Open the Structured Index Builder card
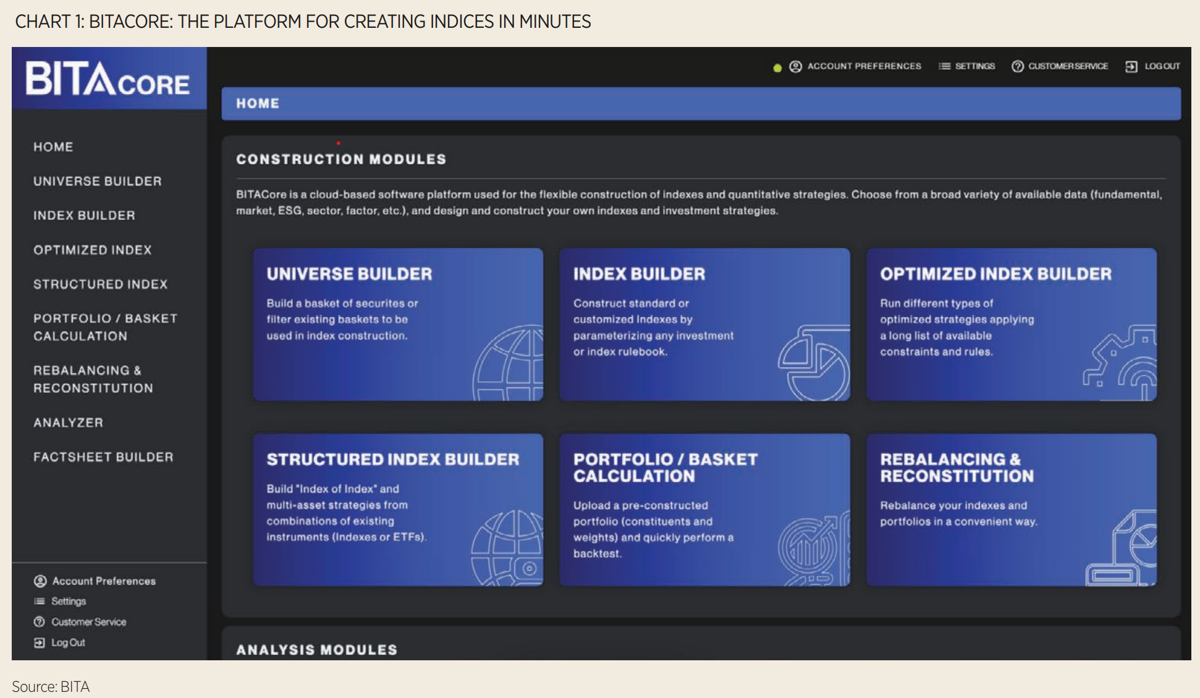The image size is (1200, 698). coord(398,509)
